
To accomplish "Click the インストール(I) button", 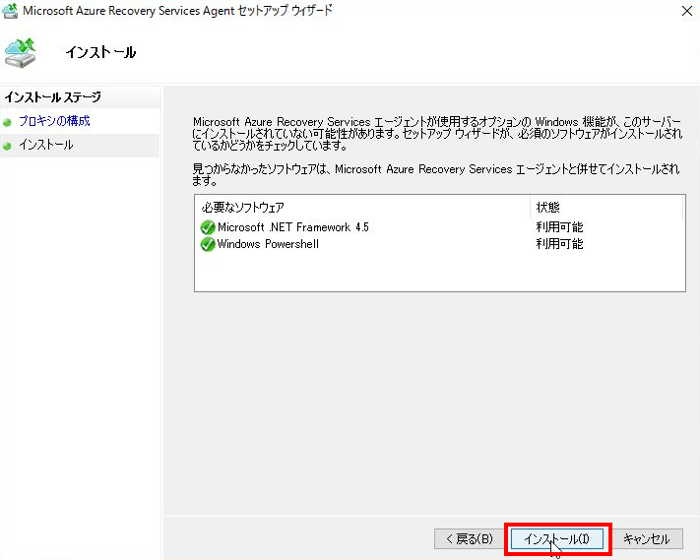I will [556, 539].
